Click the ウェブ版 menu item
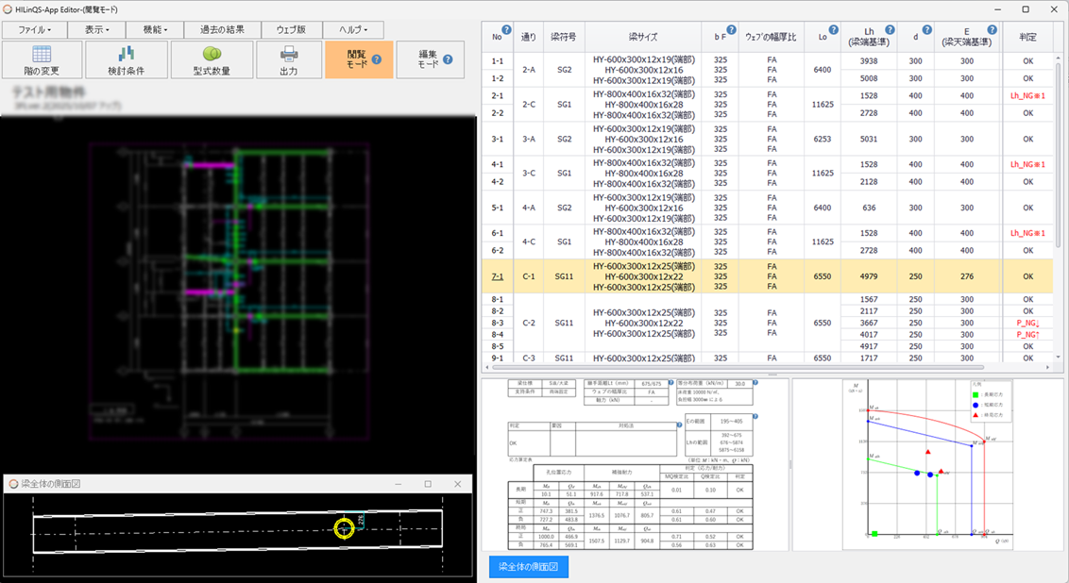1069x583 pixels. pos(291,29)
